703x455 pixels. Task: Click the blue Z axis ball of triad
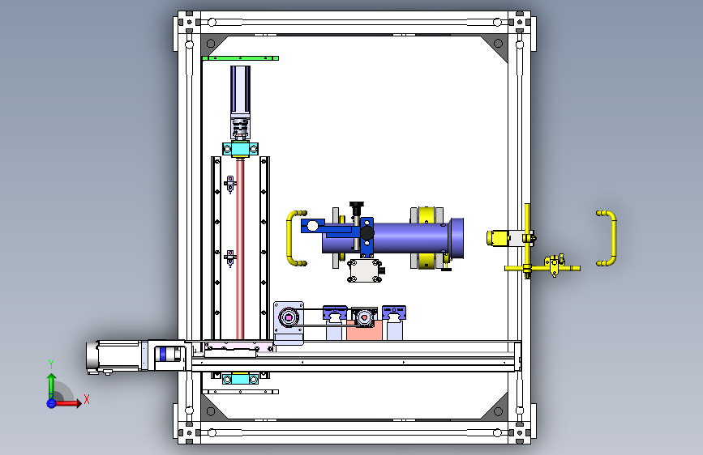[x=51, y=403]
